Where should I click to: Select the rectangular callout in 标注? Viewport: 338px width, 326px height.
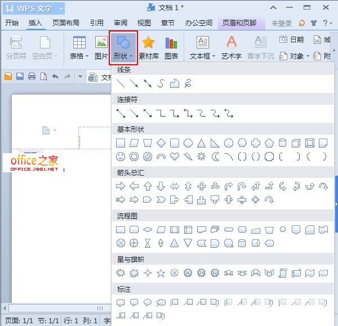click(121, 303)
